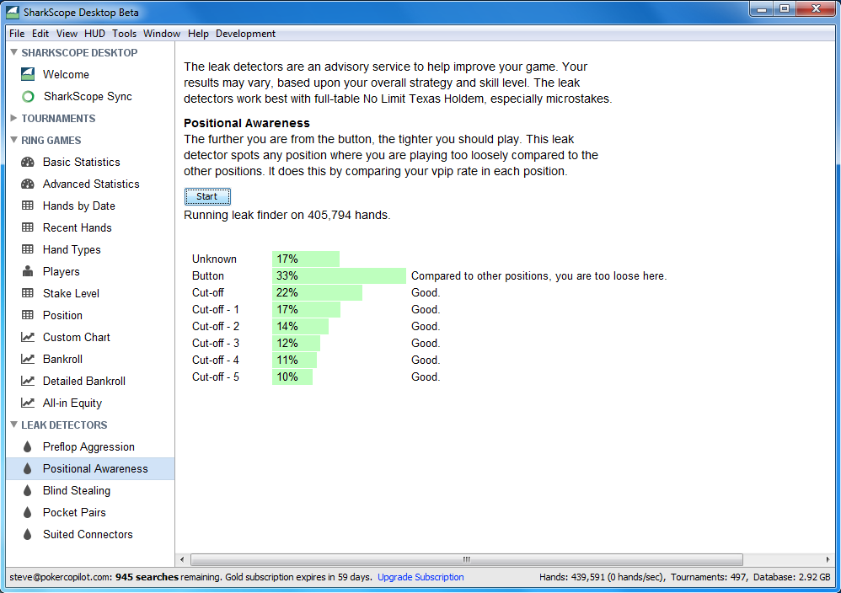
Task: Click the Custom Chart graph icon
Action: 27,337
